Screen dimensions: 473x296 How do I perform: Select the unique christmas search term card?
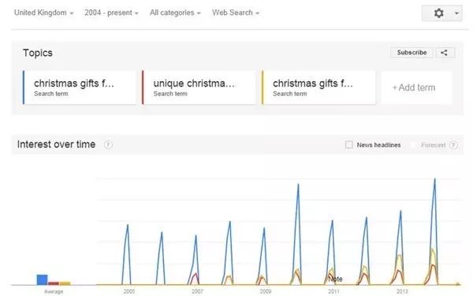point(199,87)
